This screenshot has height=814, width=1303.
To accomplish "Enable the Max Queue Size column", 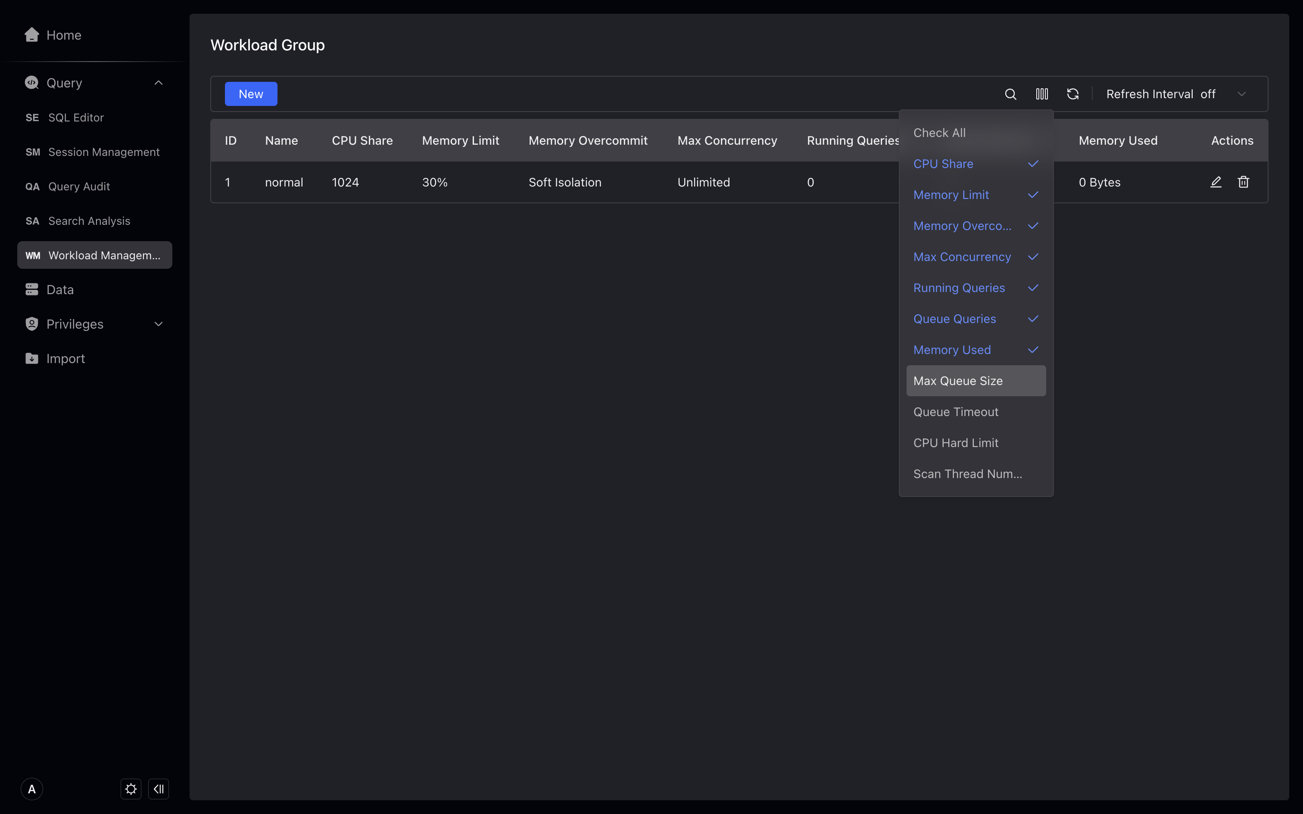I will (976, 381).
